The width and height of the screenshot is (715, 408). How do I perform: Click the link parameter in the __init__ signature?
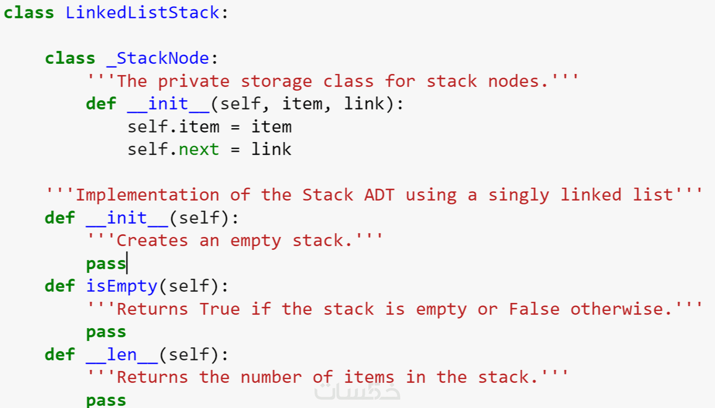point(364,103)
